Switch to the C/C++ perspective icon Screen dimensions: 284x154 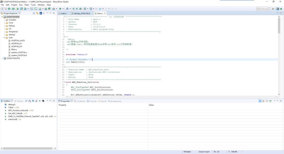pos(278,9)
